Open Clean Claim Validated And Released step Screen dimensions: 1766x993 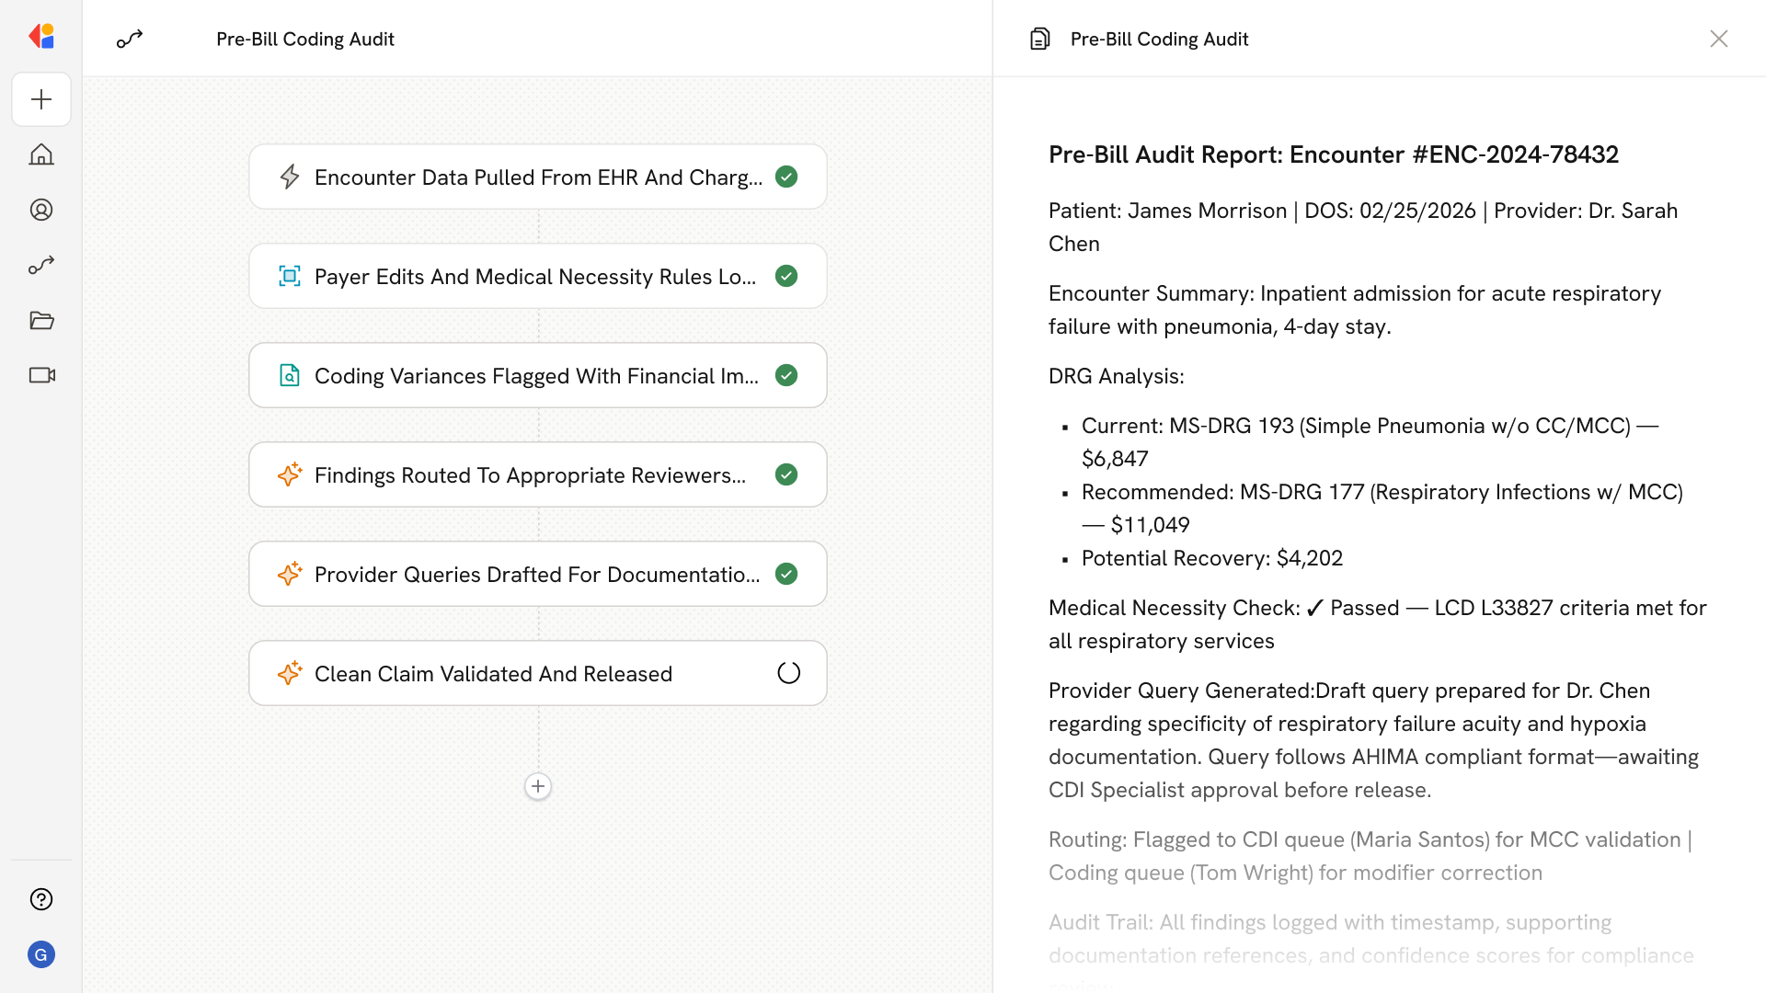[493, 673]
